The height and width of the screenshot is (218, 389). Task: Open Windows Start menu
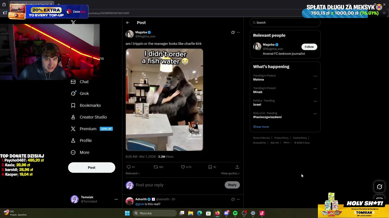[127, 213]
